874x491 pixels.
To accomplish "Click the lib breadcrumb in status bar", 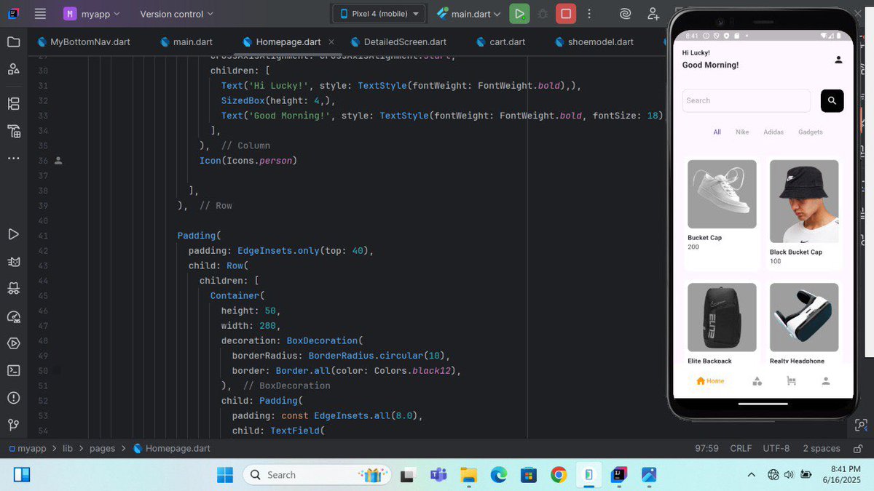I will coord(68,448).
